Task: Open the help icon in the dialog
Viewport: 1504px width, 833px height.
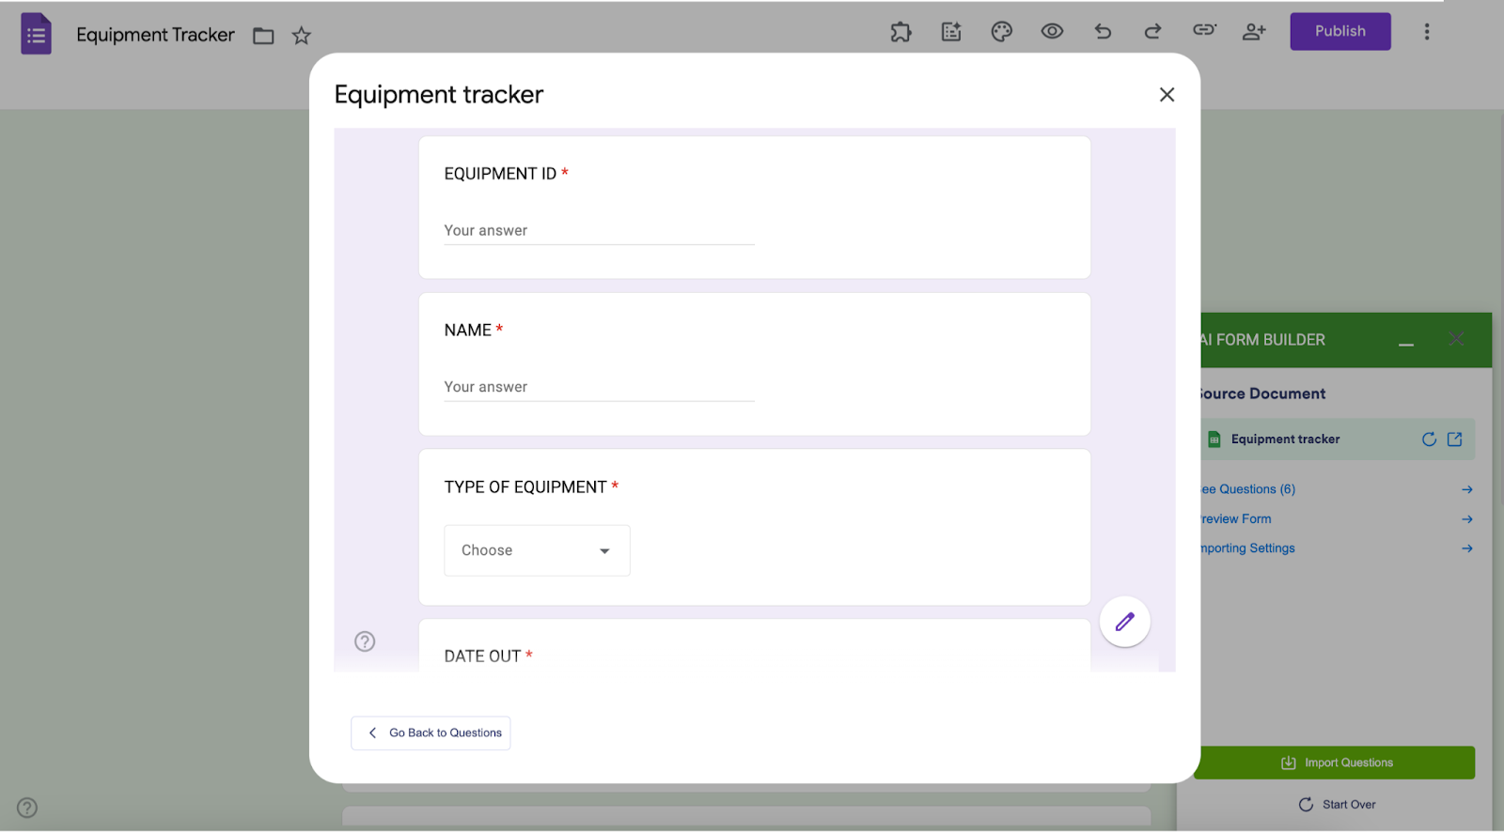Action: pos(365,641)
